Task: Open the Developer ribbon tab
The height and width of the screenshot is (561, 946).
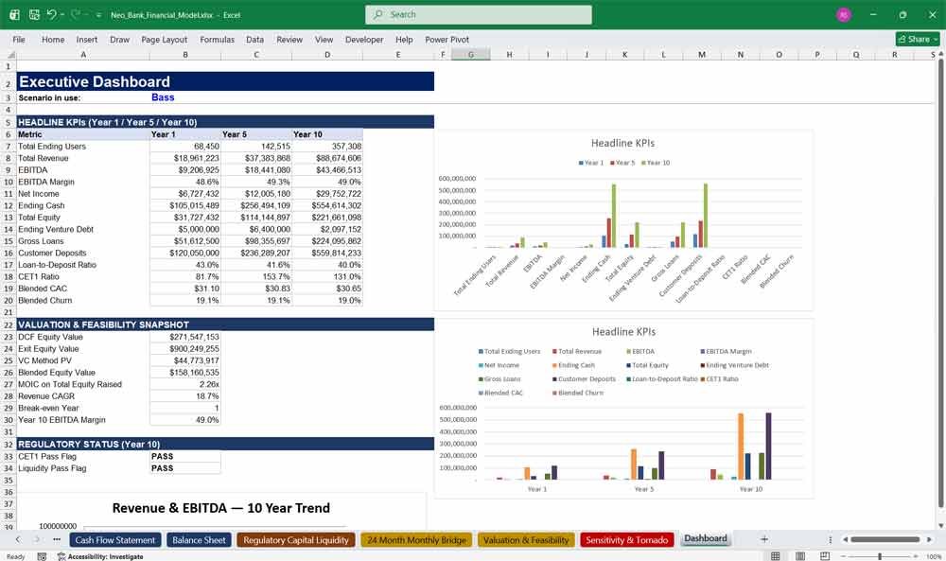Action: click(364, 39)
